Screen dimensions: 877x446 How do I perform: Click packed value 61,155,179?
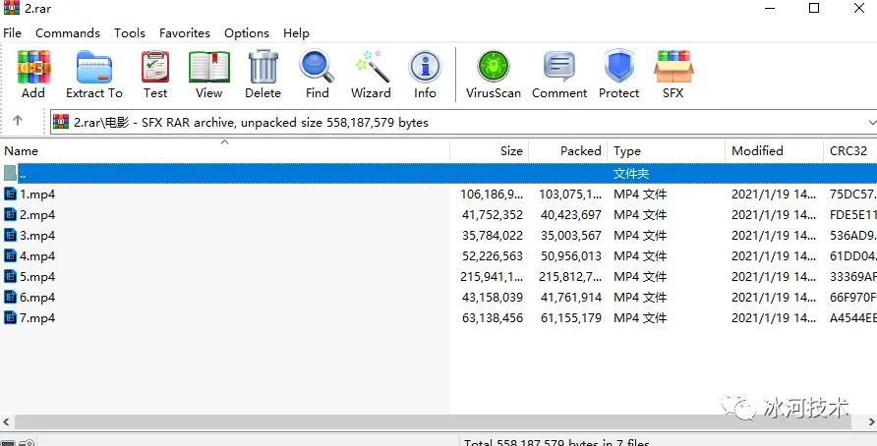pos(571,318)
